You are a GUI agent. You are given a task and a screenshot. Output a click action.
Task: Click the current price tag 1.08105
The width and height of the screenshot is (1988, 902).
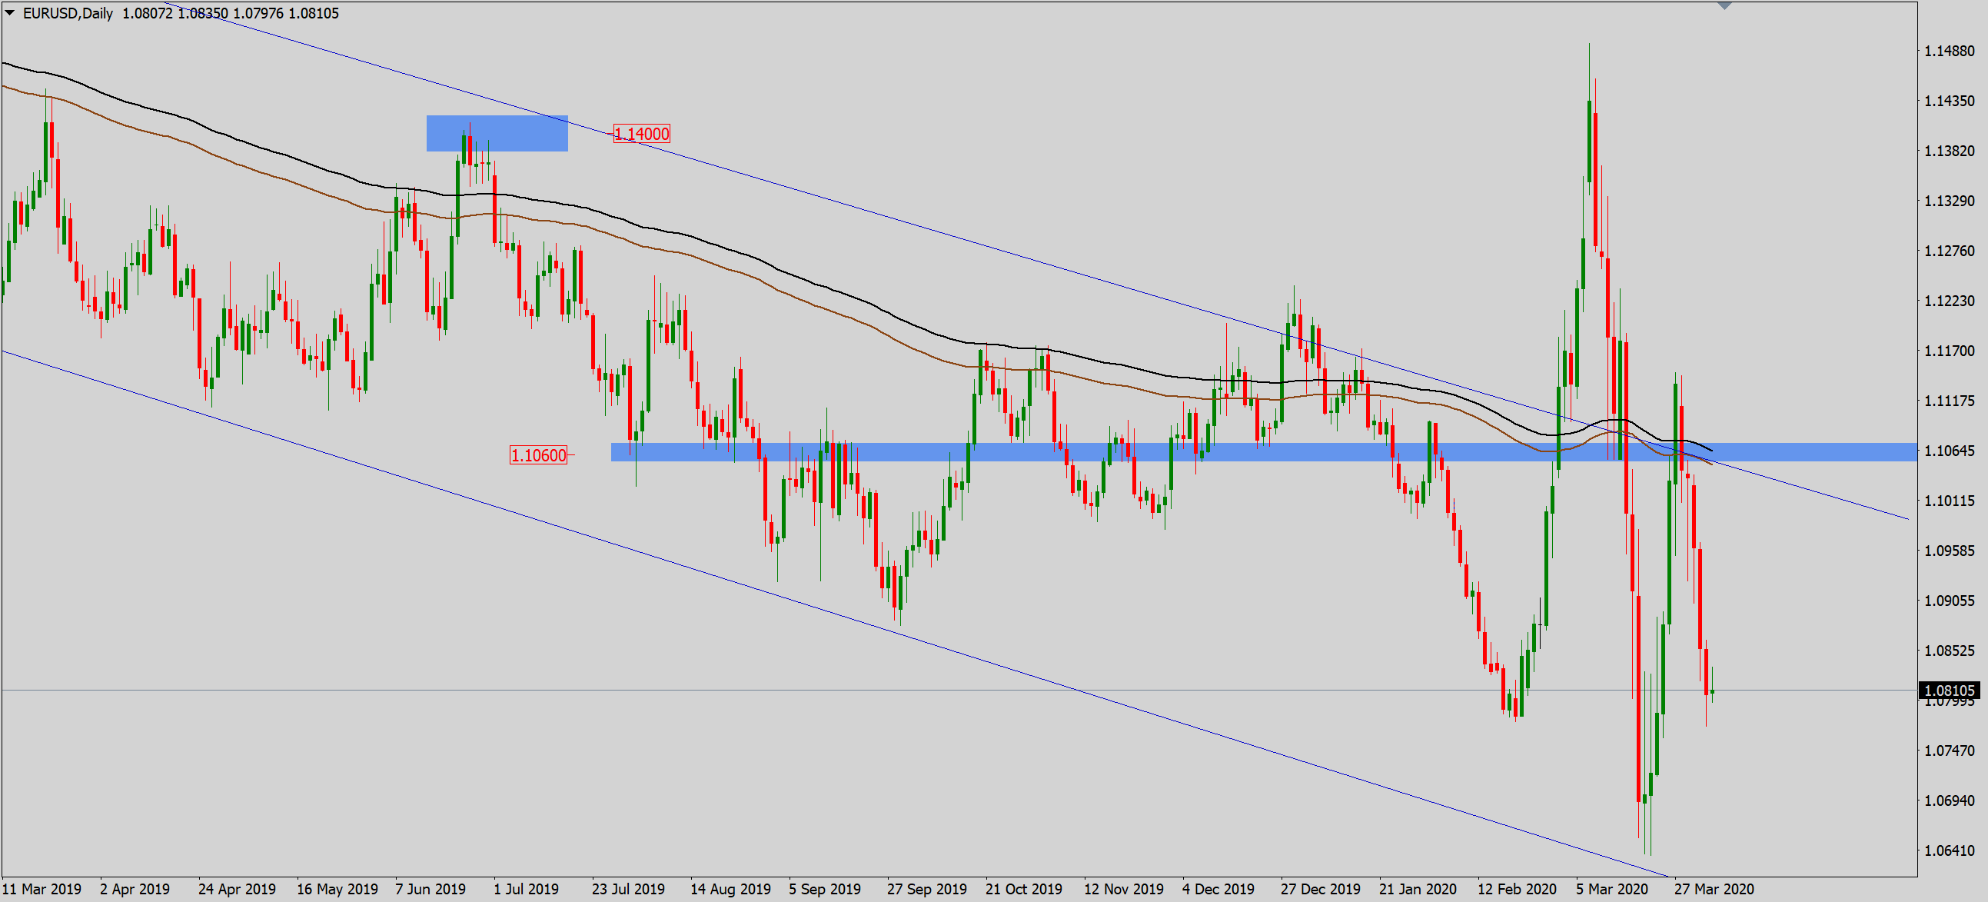coord(1950,691)
